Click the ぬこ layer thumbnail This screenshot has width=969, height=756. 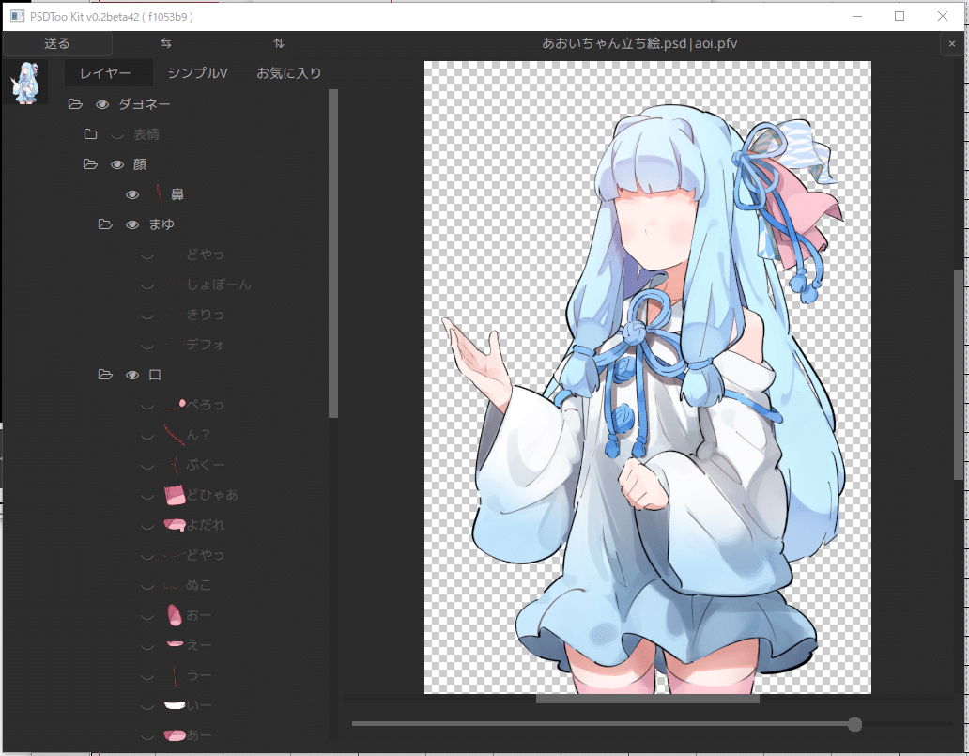[175, 585]
